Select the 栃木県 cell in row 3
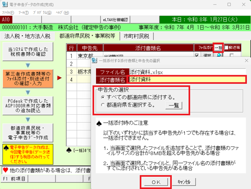The image size is (251, 189). (x=84, y=71)
